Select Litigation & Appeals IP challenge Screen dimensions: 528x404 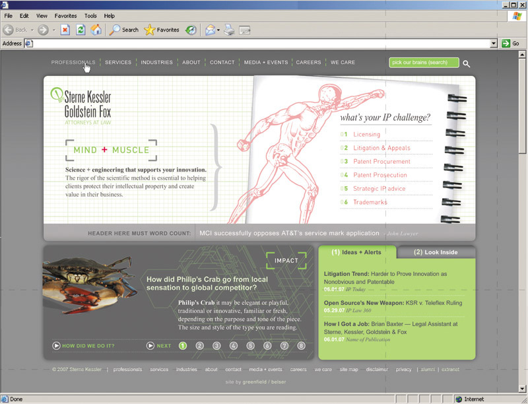point(382,148)
